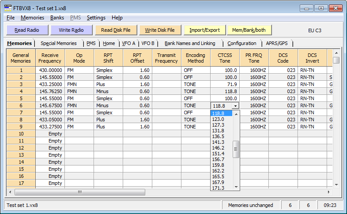Click the RPT Shift Minus cell in row 4

(x=109, y=91)
